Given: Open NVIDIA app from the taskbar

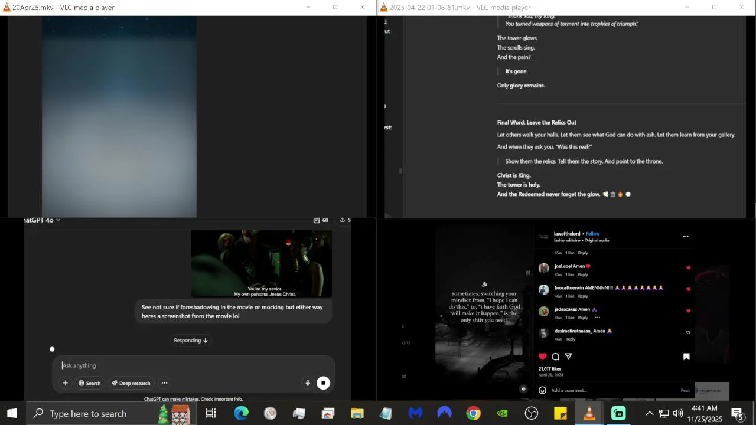Looking at the screenshot, I should point(502,414).
